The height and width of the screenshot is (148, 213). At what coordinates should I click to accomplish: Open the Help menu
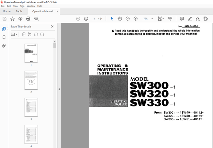point(40,6)
